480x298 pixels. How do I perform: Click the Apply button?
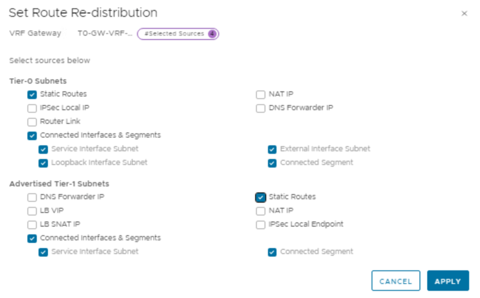pyautogui.click(x=448, y=281)
